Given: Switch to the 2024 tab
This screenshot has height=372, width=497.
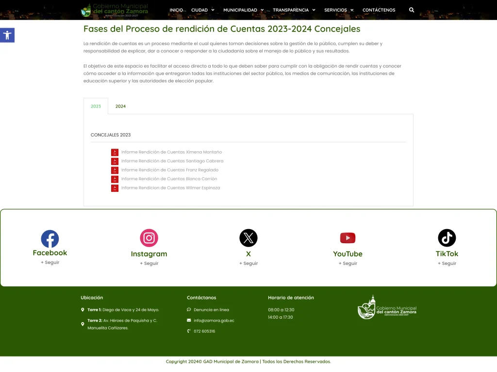Looking at the screenshot, I should click(x=120, y=106).
